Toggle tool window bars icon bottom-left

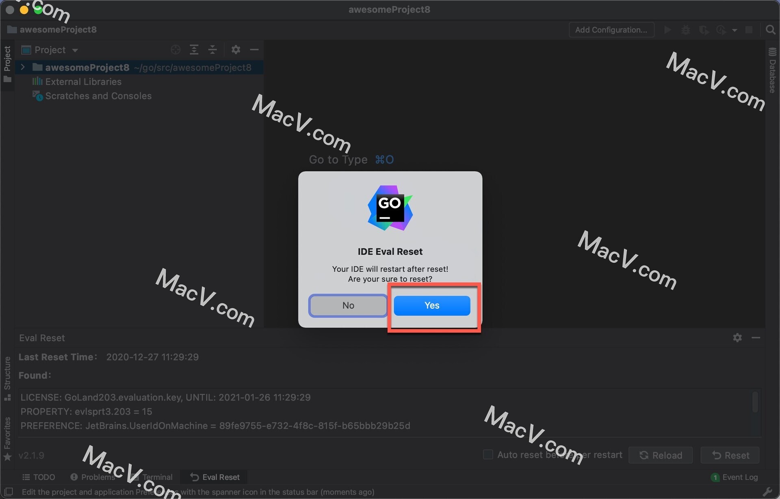(9, 492)
